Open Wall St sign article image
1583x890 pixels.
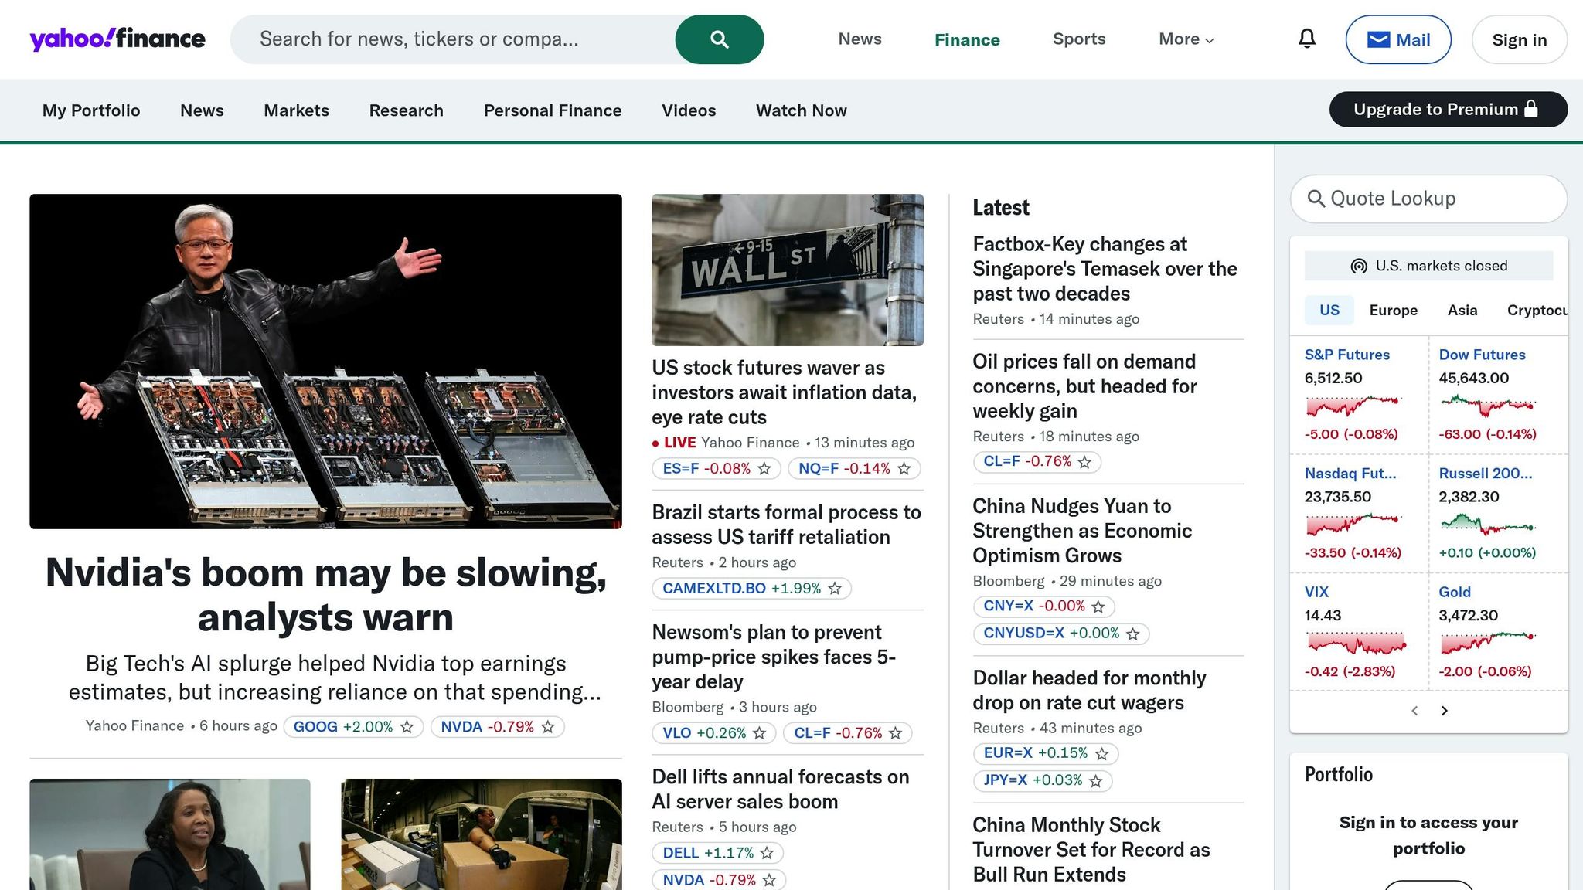788,270
